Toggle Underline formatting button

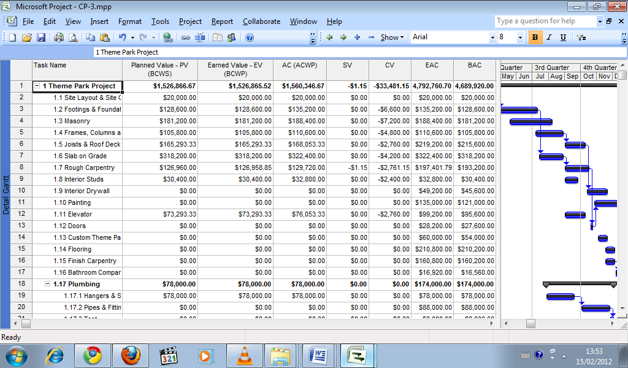[563, 37]
